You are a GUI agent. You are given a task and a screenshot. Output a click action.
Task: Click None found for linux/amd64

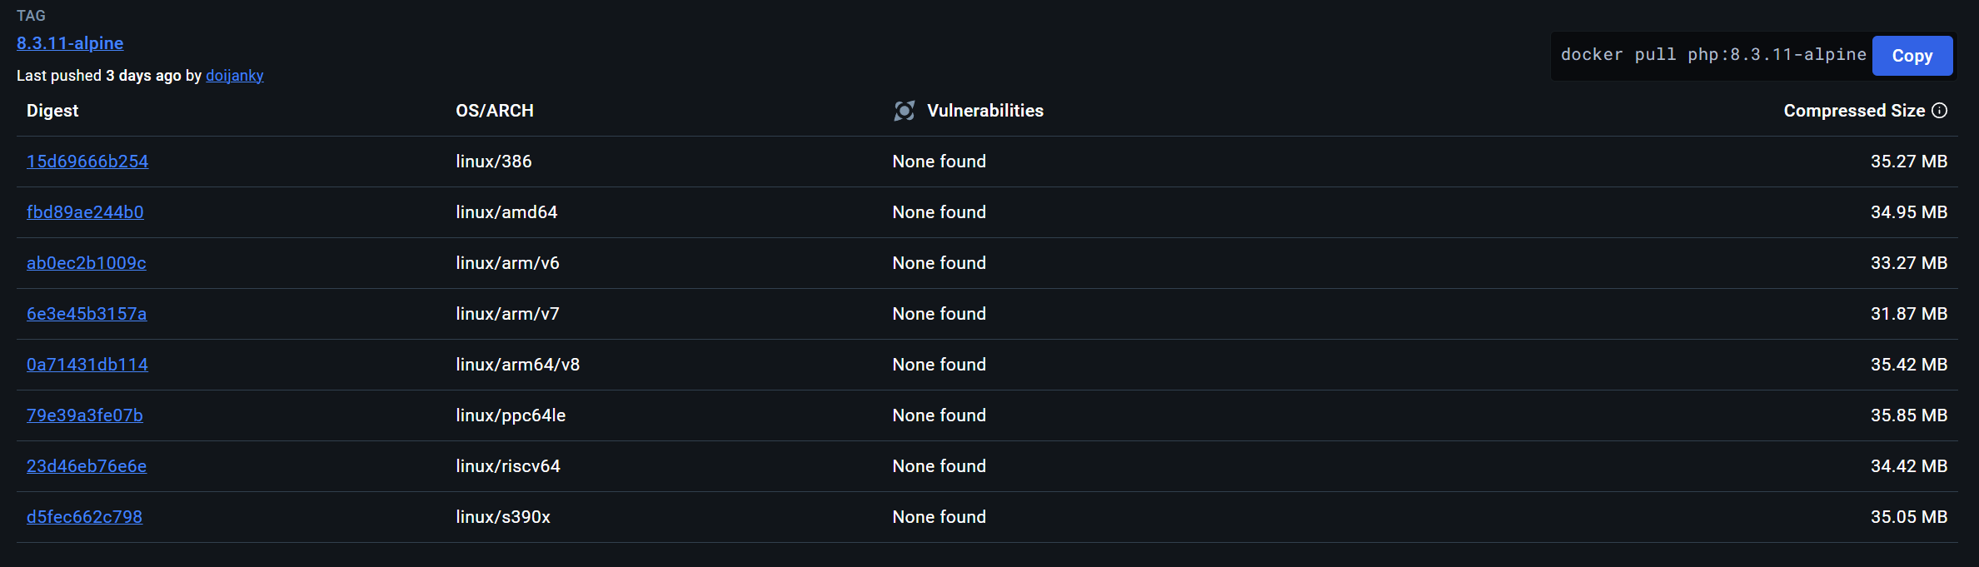[x=939, y=212]
